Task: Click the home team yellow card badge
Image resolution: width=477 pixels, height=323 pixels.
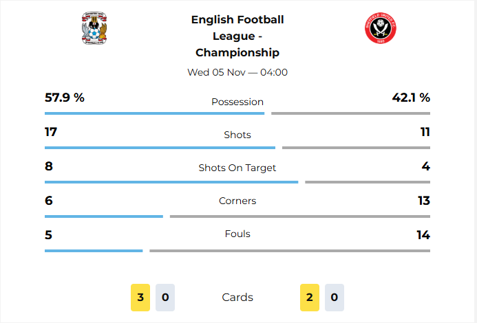Action: [x=140, y=298]
